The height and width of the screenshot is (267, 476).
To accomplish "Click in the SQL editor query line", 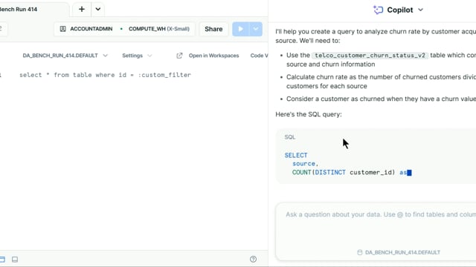I will 105,75.
